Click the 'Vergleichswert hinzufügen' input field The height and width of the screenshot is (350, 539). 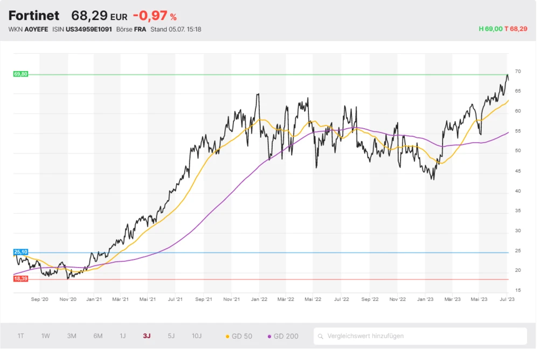click(x=420, y=336)
